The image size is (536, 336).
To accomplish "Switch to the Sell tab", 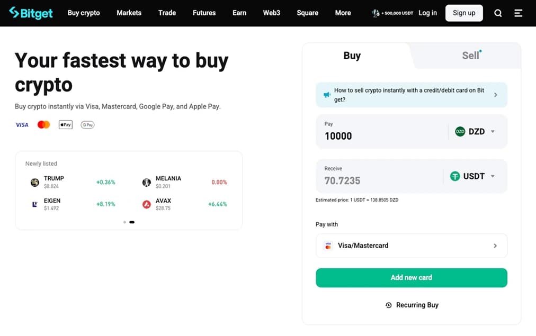I will coord(470,56).
